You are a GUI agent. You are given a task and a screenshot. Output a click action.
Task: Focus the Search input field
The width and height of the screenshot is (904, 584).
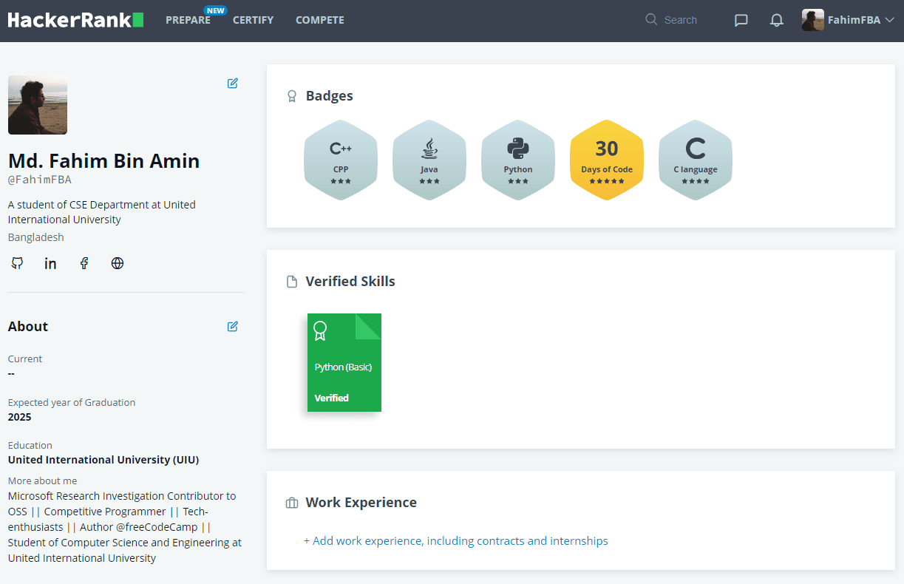[680, 20]
